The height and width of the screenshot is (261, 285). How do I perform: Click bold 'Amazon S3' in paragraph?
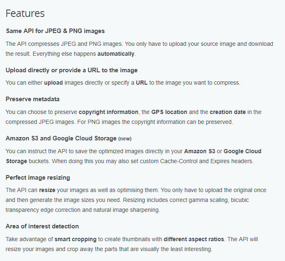click(199, 151)
